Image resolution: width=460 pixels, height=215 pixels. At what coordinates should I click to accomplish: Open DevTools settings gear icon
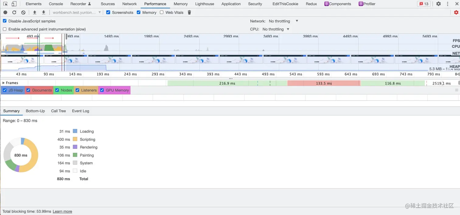(438, 4)
